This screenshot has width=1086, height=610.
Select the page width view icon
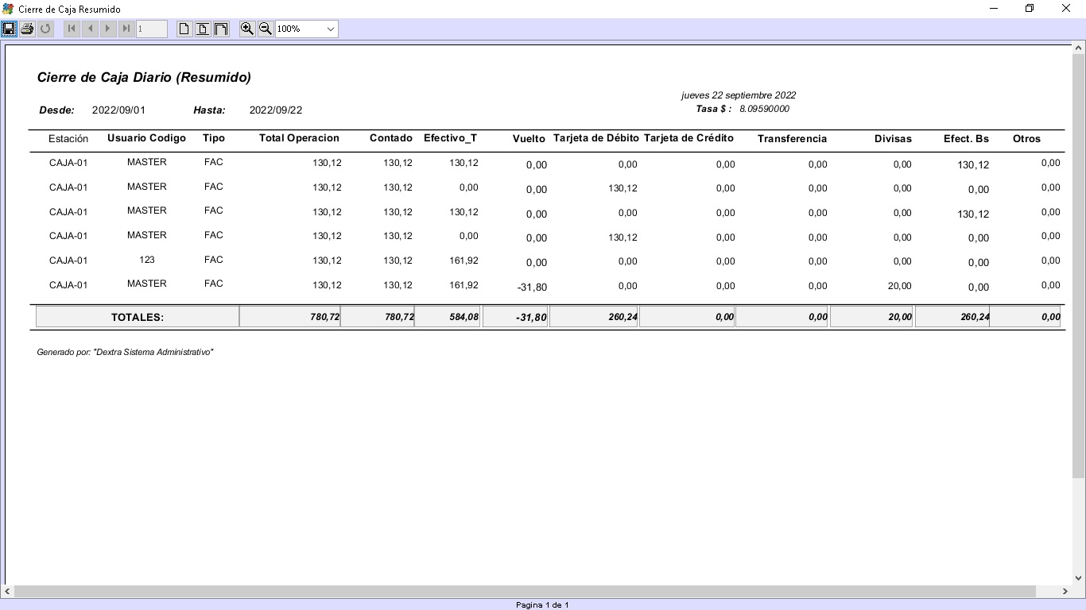point(203,29)
